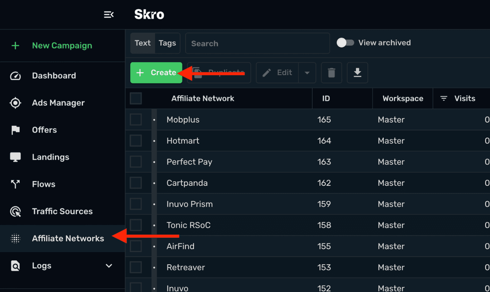Click the Skro logo
The width and height of the screenshot is (490, 292).
coord(149,15)
